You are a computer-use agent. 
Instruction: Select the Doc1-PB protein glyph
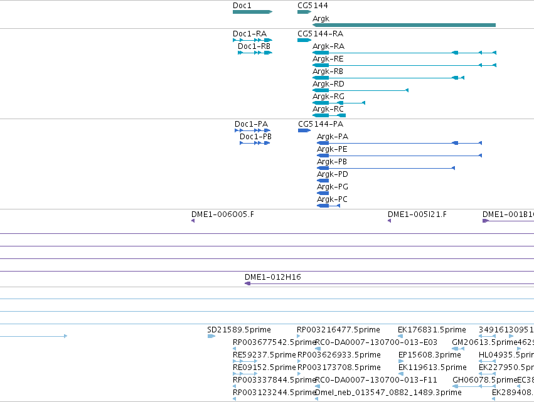[x=255, y=143]
